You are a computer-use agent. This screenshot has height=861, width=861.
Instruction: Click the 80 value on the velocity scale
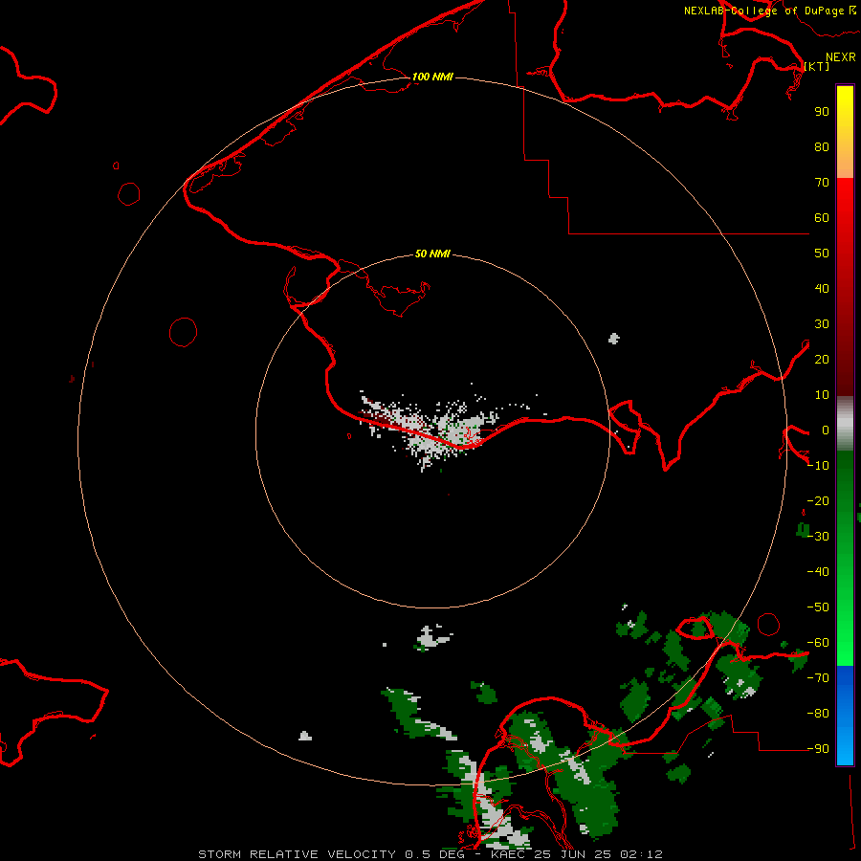822,146
